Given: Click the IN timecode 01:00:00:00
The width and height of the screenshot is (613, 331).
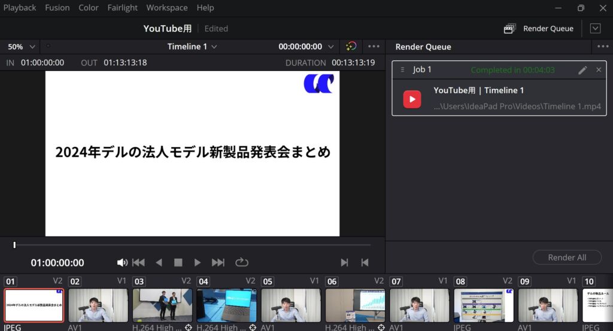Looking at the screenshot, I should click(43, 63).
